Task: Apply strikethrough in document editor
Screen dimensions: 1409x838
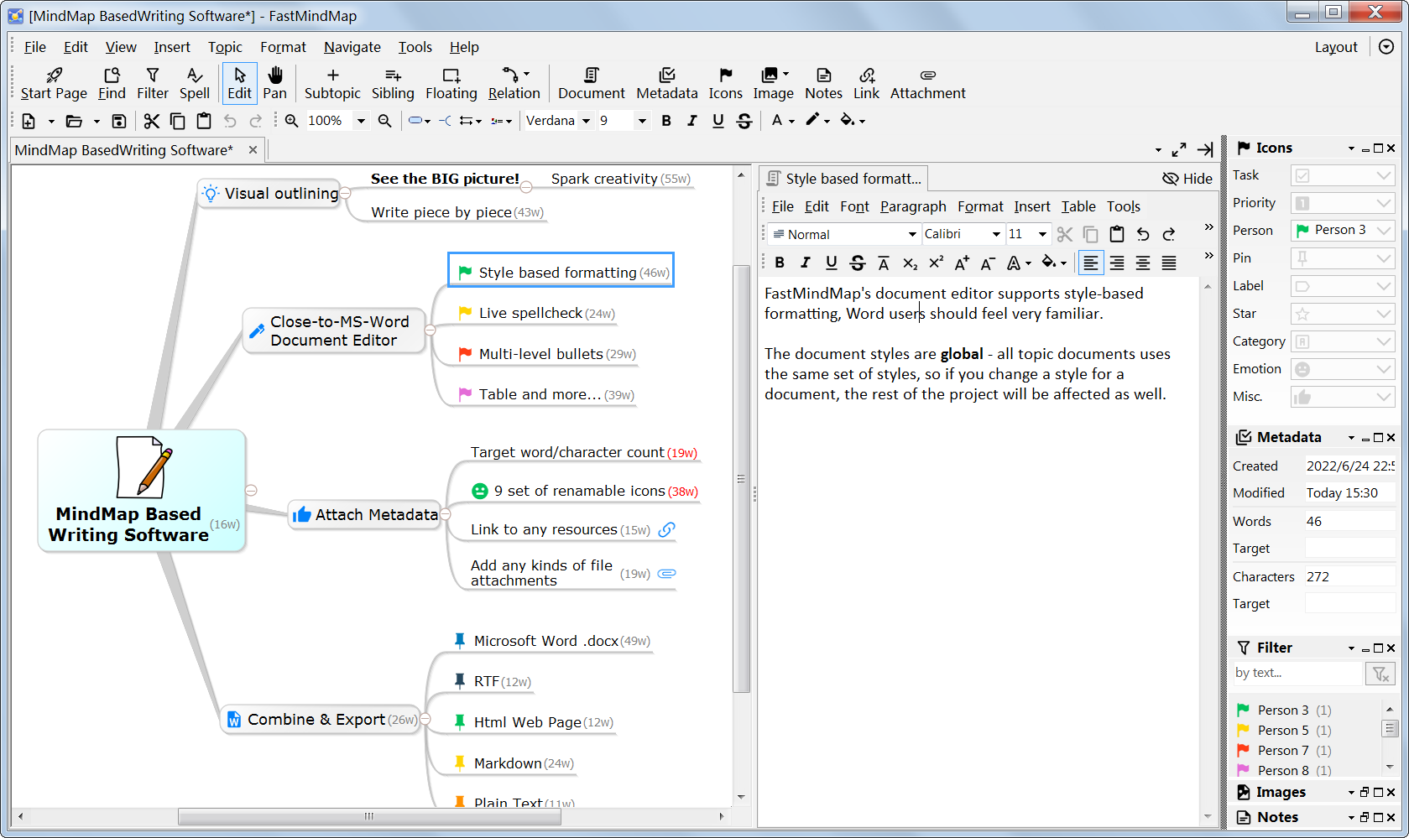Action: 857,263
